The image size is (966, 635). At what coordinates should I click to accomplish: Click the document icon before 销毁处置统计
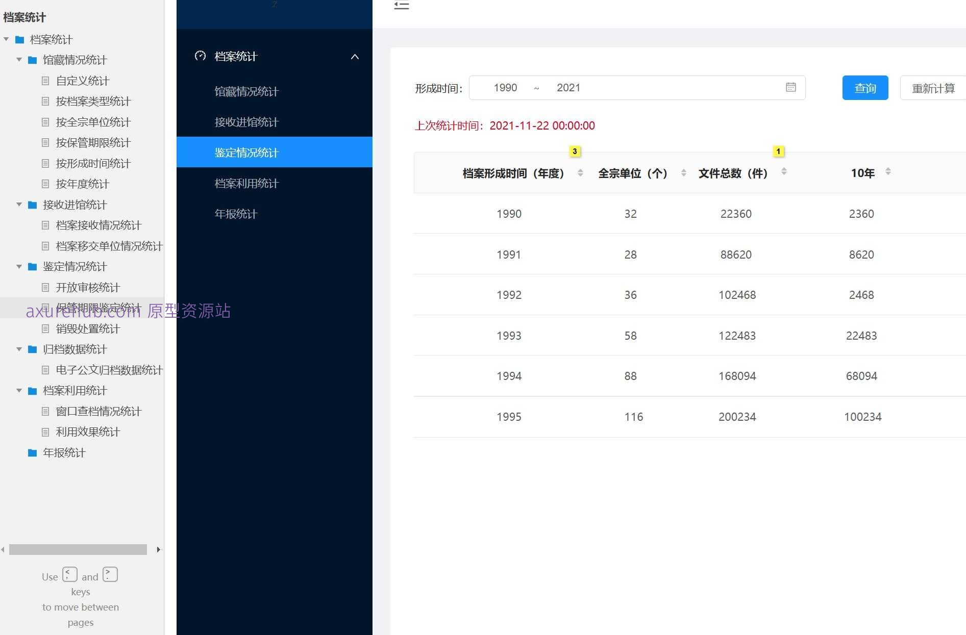click(45, 328)
